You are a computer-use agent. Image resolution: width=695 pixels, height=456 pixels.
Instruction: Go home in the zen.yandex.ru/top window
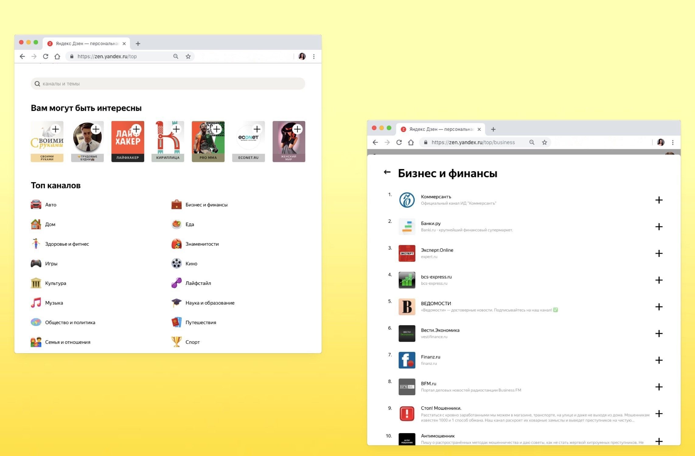coord(57,56)
